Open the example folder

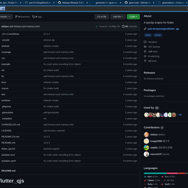[x=6, y=64]
